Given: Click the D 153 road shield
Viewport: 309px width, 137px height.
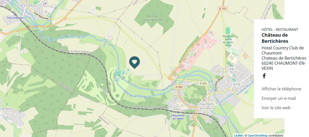Looking at the screenshot, I should coord(223,8).
